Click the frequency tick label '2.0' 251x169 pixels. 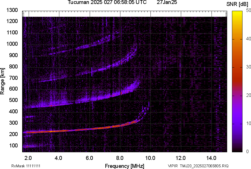28,158
